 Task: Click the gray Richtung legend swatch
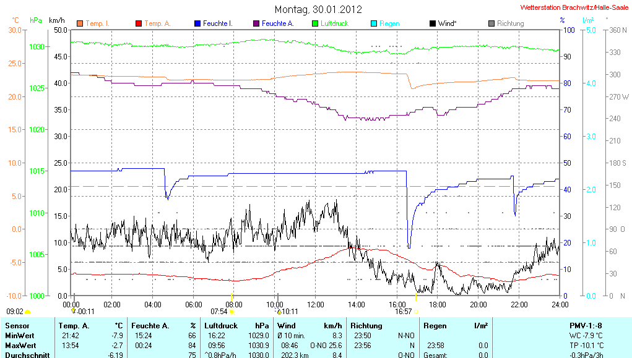[491, 23]
